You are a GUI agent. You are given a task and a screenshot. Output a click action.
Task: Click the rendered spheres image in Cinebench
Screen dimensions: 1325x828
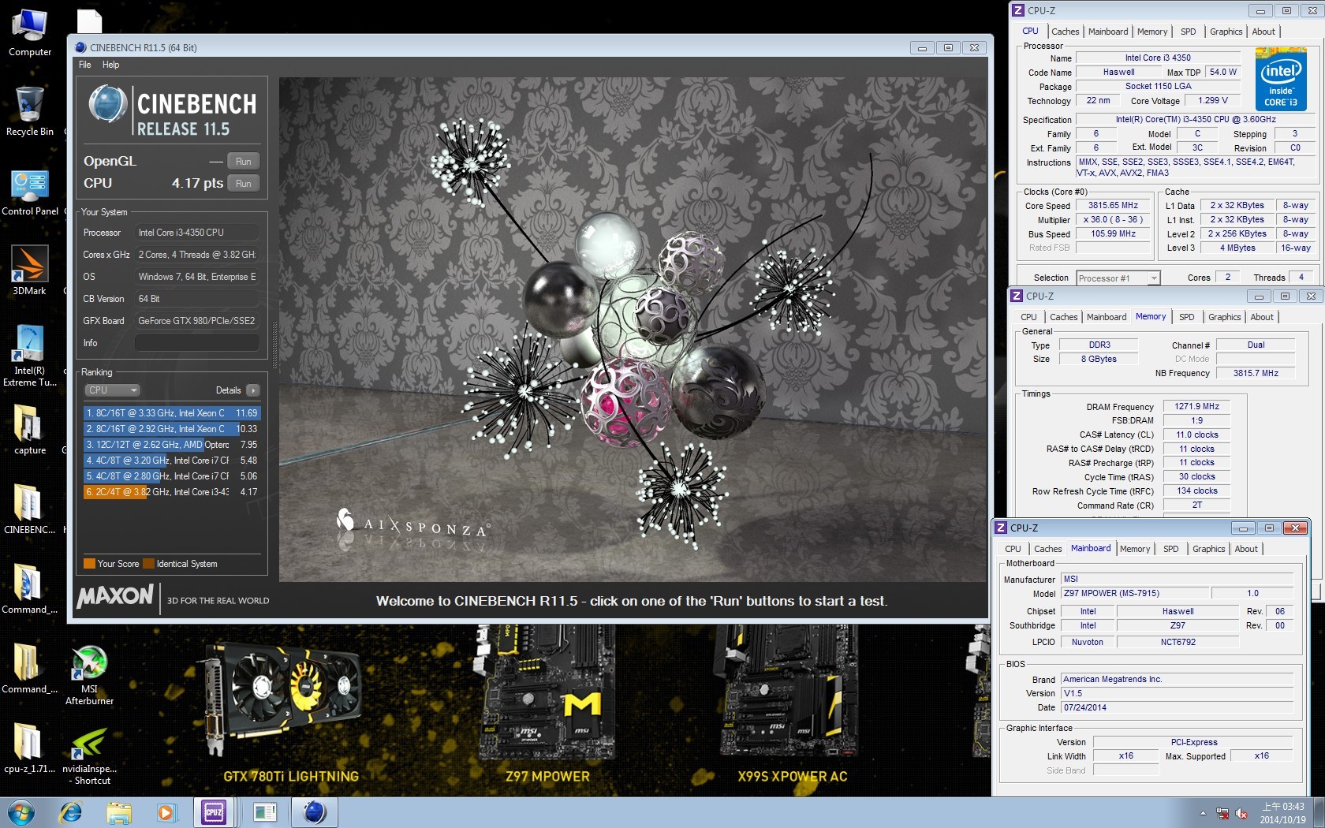tap(633, 330)
